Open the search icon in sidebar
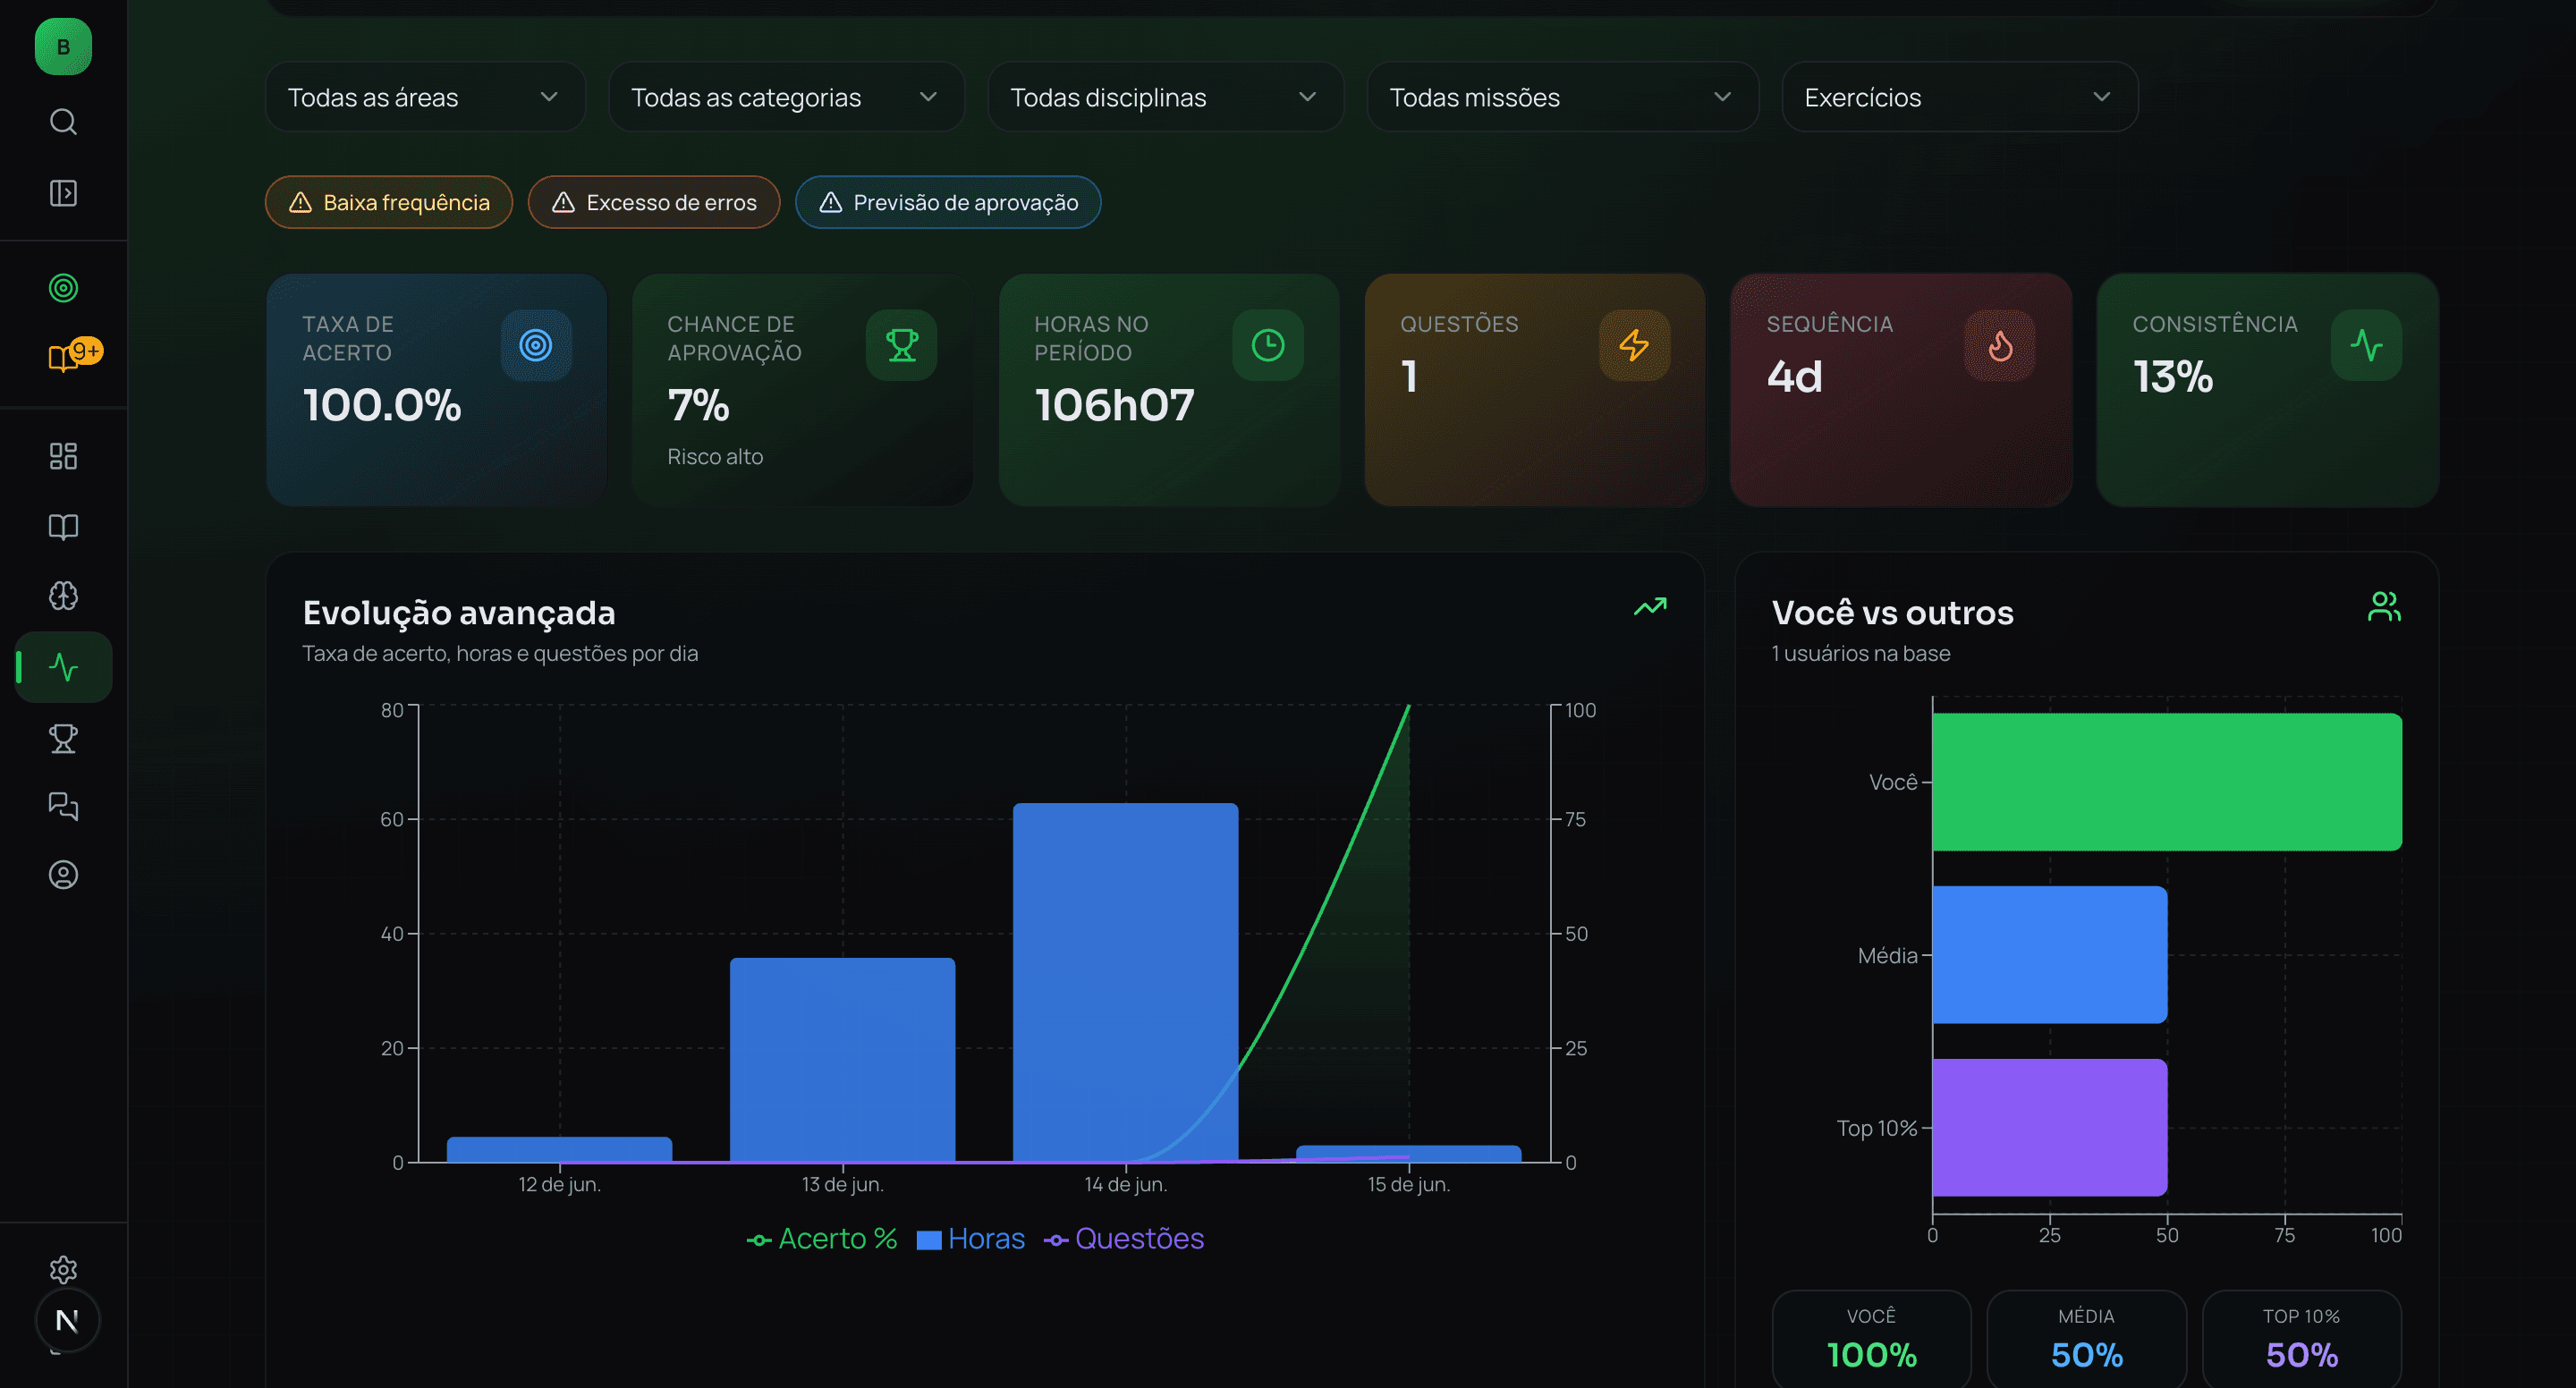The width and height of the screenshot is (2576, 1388). pyautogui.click(x=63, y=122)
